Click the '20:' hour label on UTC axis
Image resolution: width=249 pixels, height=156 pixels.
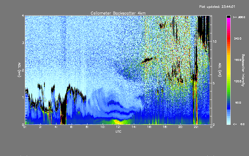tap(181, 127)
